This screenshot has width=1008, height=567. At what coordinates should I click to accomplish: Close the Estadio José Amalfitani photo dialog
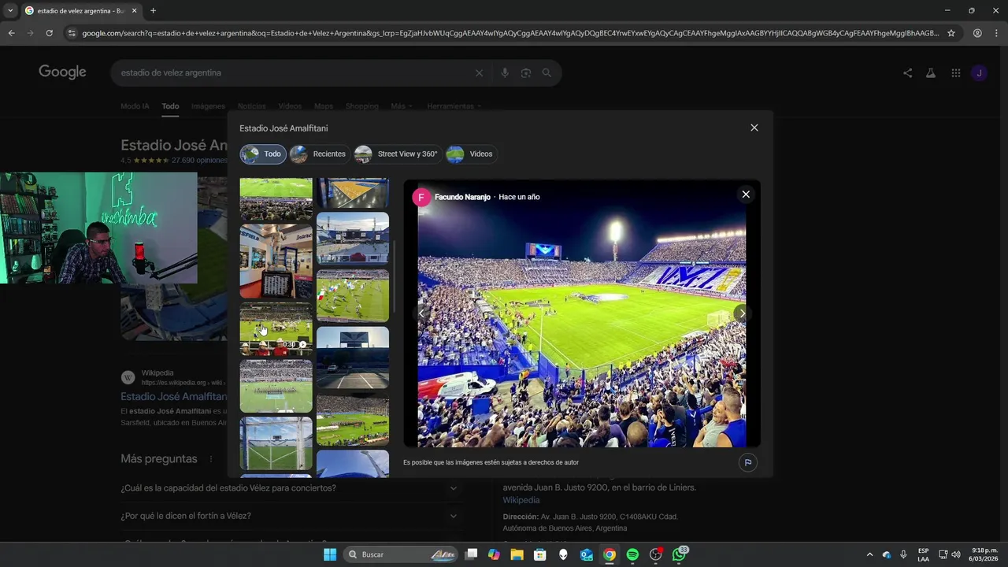754,128
